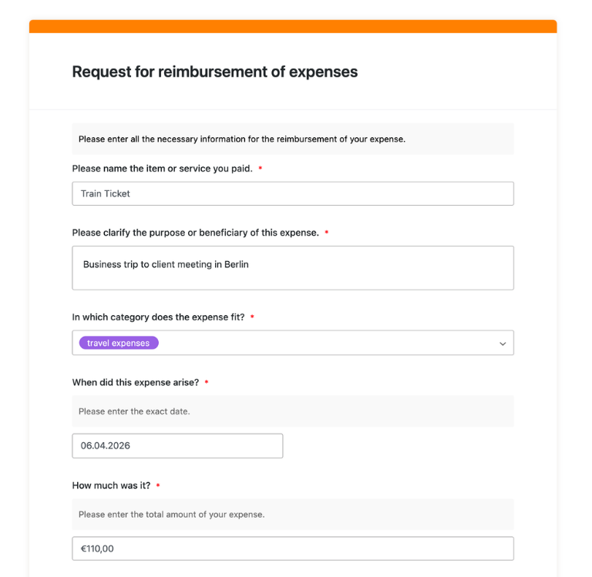592x577 pixels.
Task: Select the 'travel expenses' category tag
Action: pos(119,343)
